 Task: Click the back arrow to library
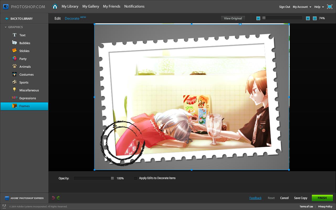click(x=7, y=19)
